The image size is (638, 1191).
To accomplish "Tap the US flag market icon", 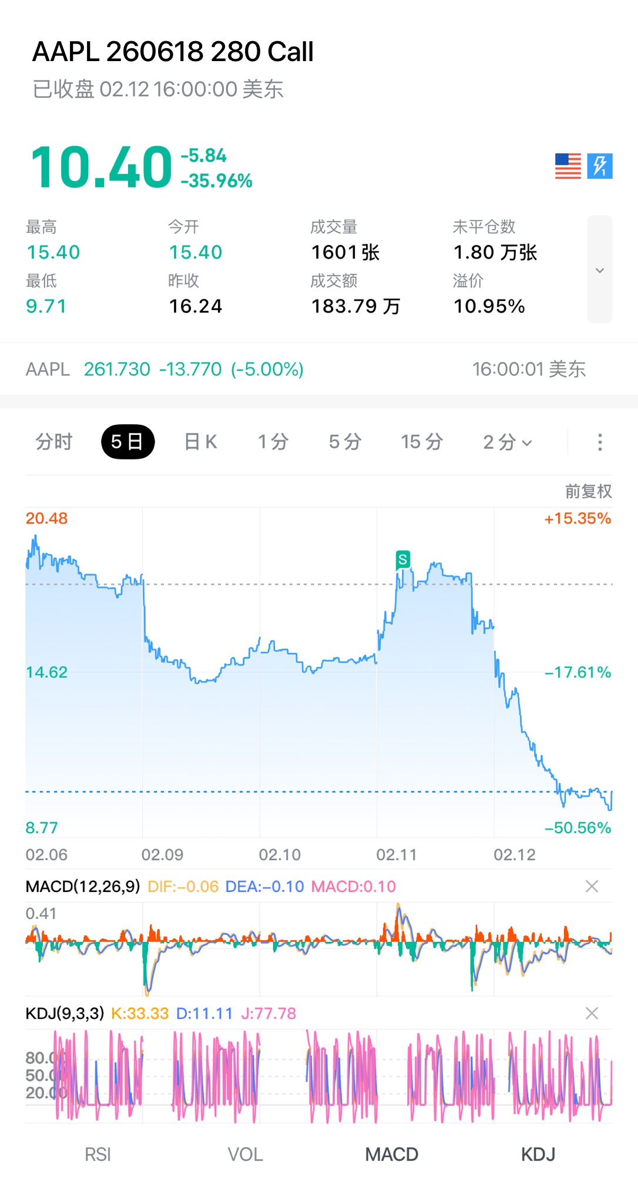I will [x=568, y=166].
